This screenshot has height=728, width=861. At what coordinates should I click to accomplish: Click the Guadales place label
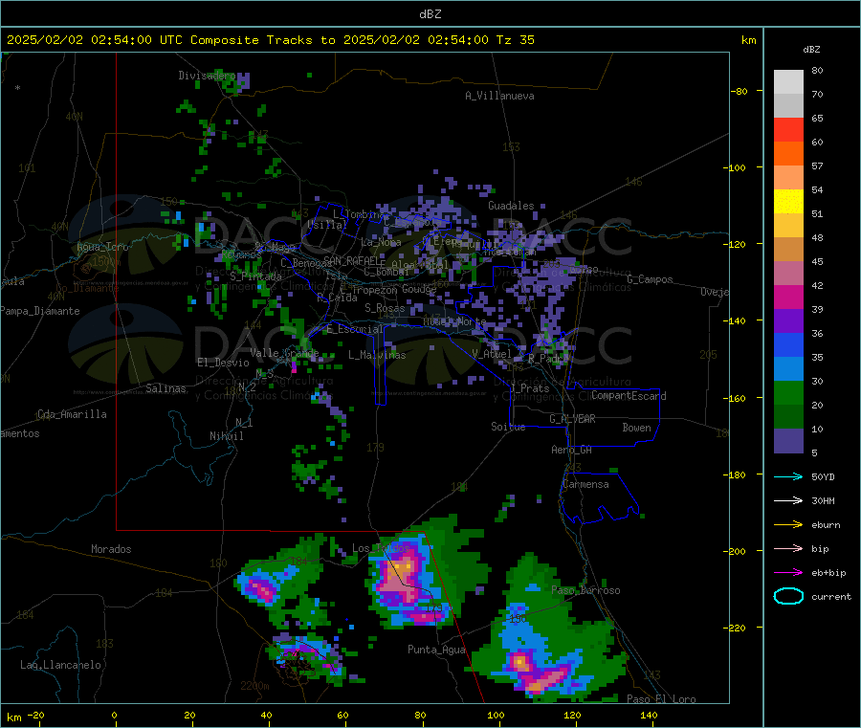[511, 206]
